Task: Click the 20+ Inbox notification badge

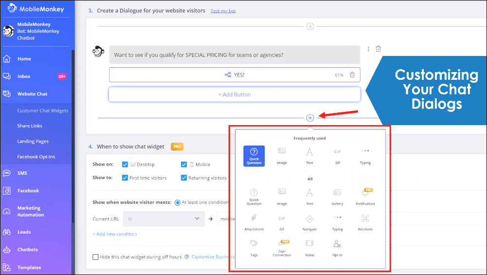Action: [x=62, y=76]
